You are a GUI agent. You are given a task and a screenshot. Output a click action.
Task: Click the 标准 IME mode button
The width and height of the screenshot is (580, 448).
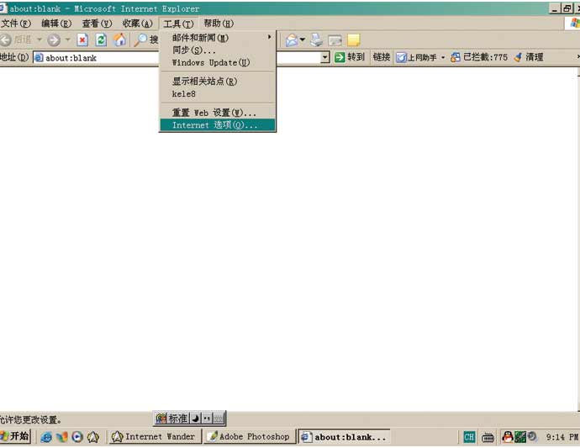(x=178, y=419)
